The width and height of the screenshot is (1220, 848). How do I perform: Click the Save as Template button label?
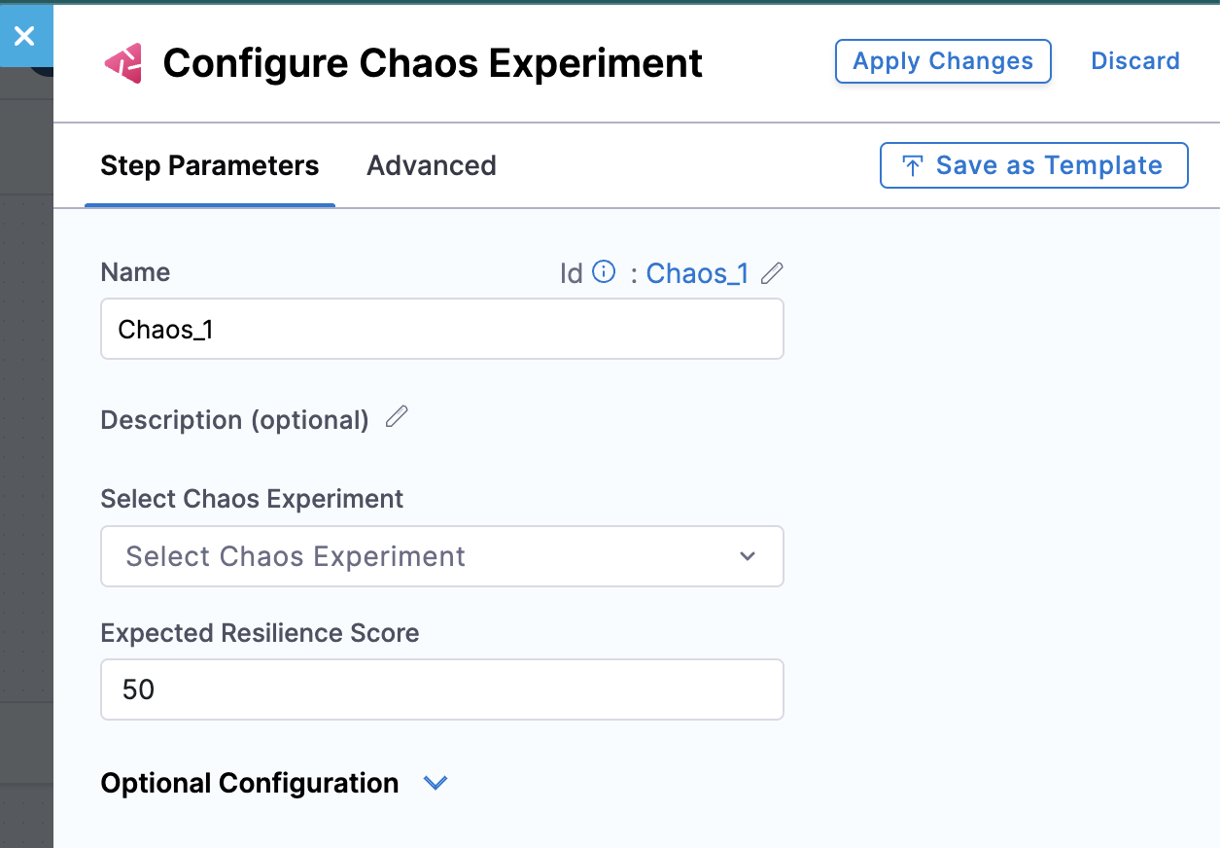(1049, 165)
